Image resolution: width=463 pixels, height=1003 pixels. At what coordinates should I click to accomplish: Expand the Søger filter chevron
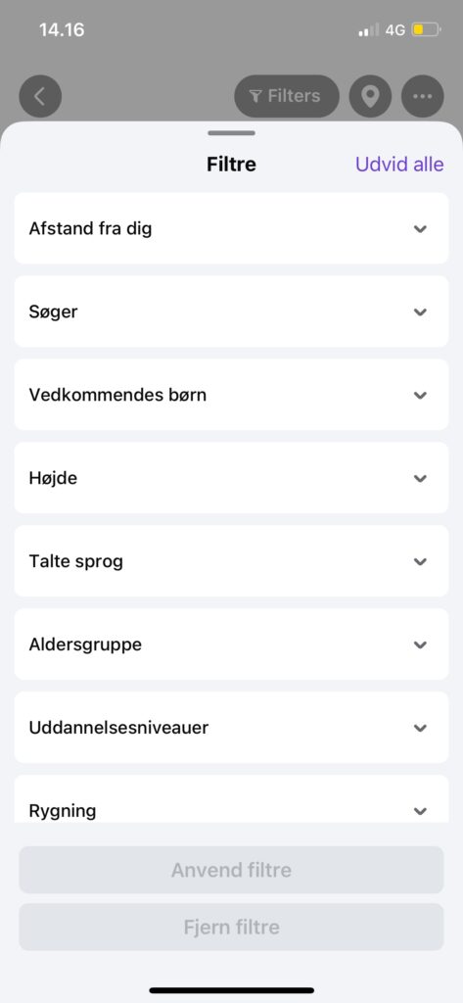point(420,312)
